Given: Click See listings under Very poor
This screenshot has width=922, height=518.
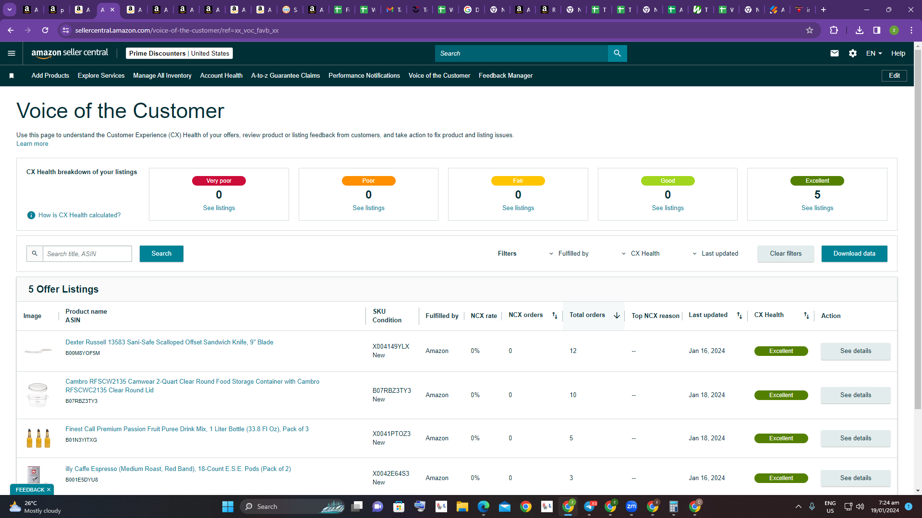Looking at the screenshot, I should pyautogui.click(x=219, y=208).
